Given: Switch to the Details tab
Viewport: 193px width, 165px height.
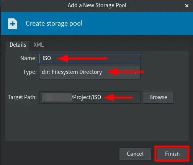Looking at the screenshot, I should tap(18, 45).
